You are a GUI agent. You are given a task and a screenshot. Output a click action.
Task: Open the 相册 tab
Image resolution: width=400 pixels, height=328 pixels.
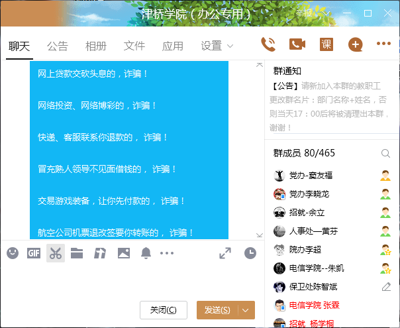(96, 46)
